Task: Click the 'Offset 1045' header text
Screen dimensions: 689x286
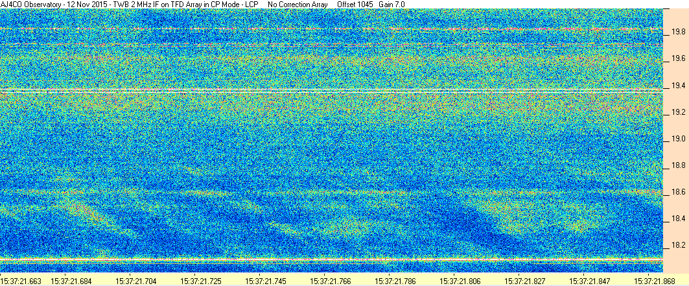Action: pyautogui.click(x=355, y=4)
